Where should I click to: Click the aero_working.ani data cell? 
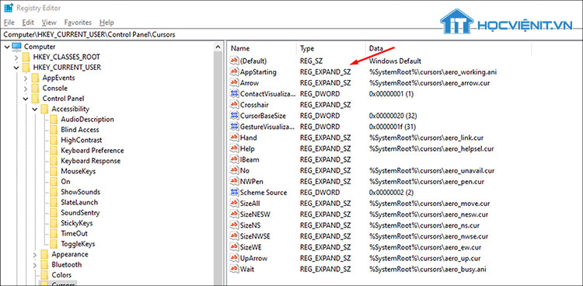click(433, 71)
